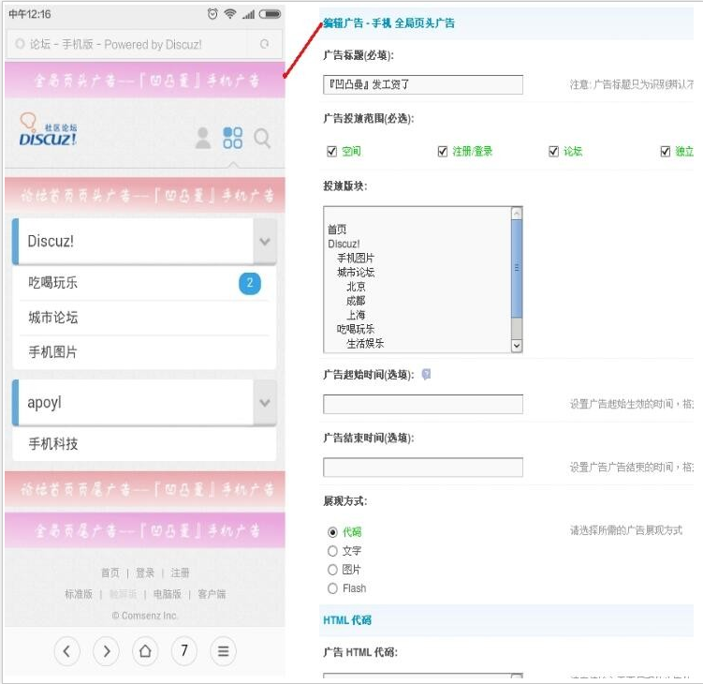Open the 吃喝玩乐 forum on mobile page
Viewport: 703px width, 684px height.
144,283
